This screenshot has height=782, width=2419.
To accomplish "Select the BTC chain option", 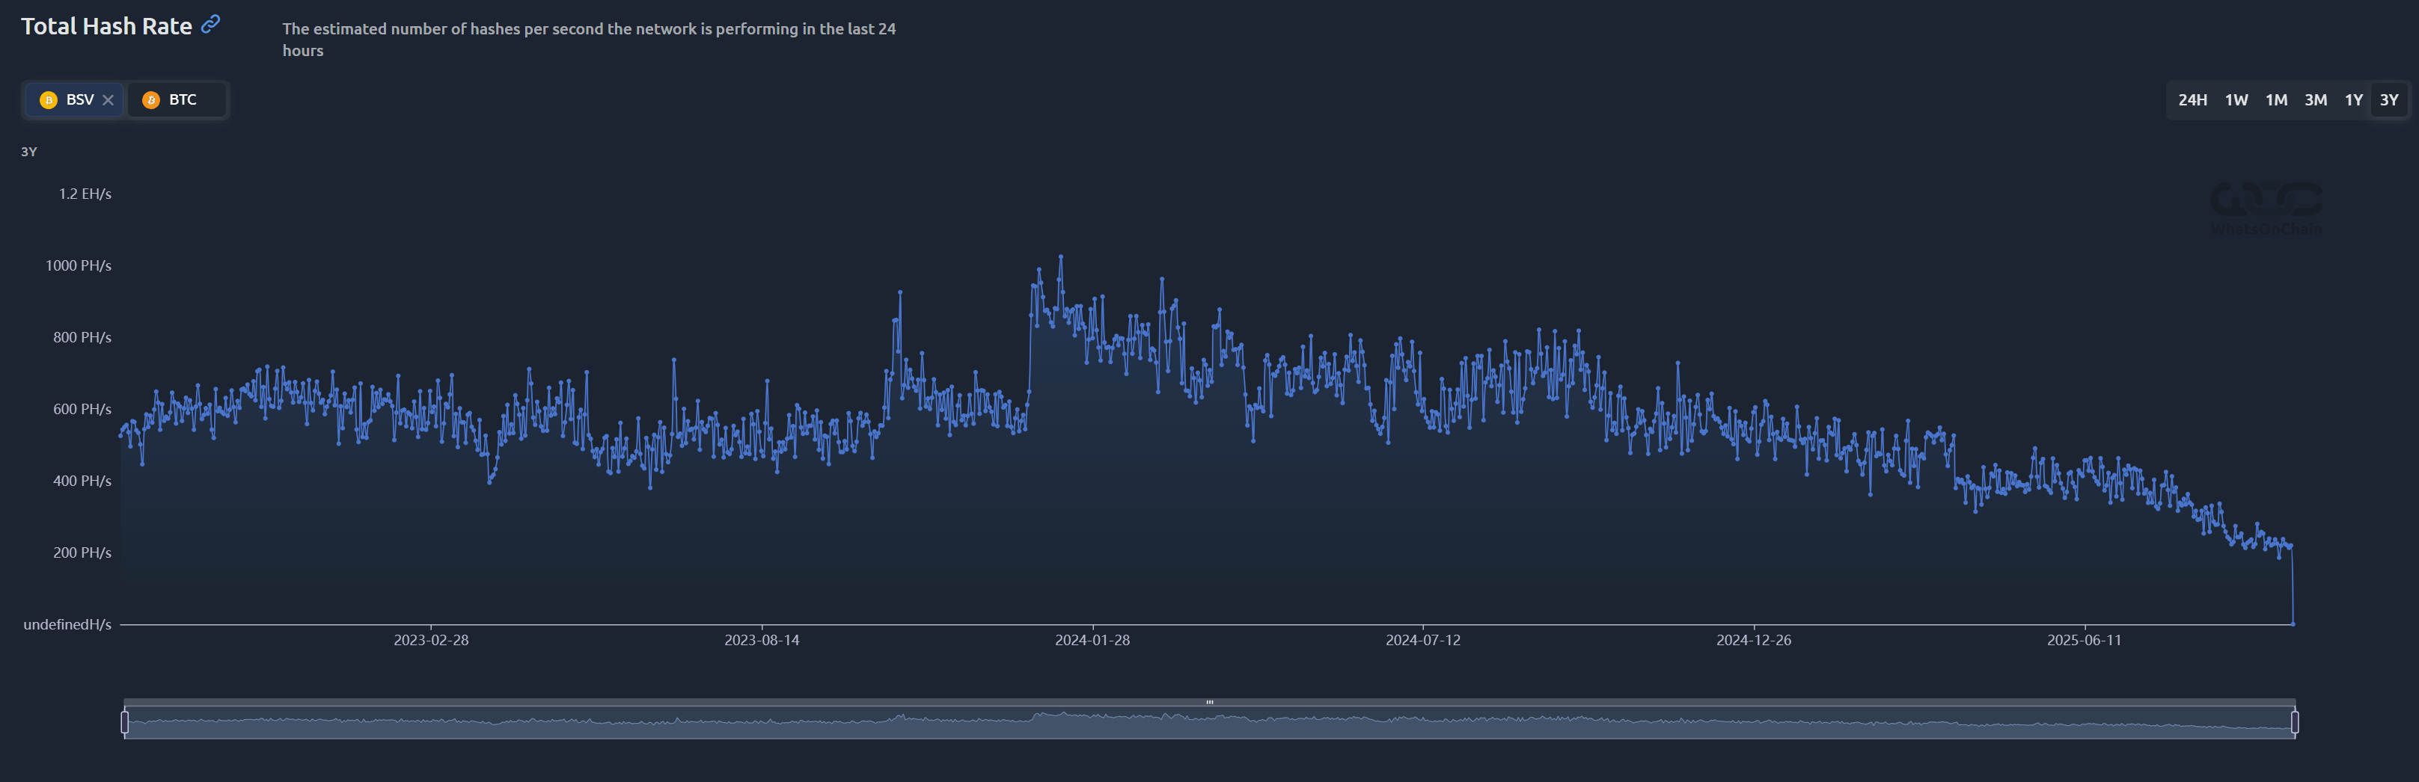I will [x=177, y=99].
